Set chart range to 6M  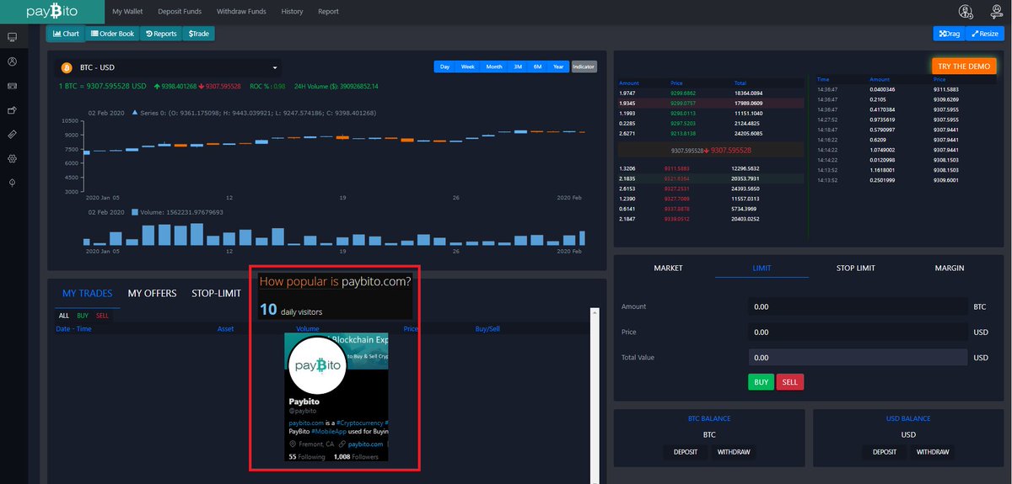point(537,66)
